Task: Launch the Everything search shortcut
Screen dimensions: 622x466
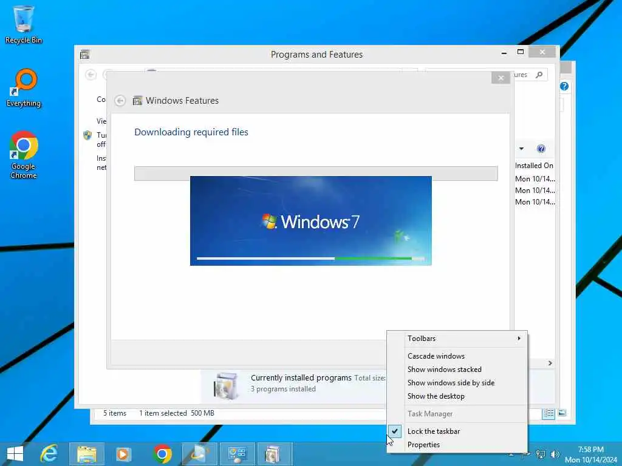Action: tap(24, 88)
